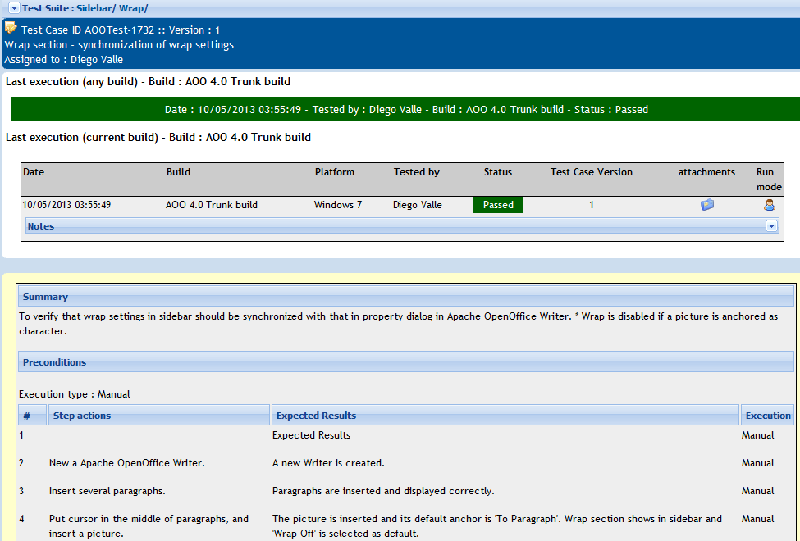Click the green last execution banner

(406, 109)
